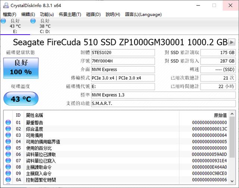Click status orb of attribute 01 嚴重警告

coord(8,122)
